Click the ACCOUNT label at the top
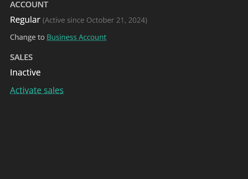The image size is (248, 179). (29, 4)
